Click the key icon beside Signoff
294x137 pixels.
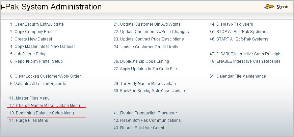click(x=269, y=7)
